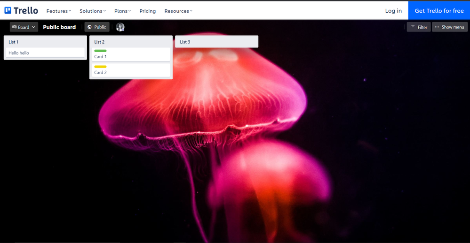
Task: Open the Board view switcher dropdown
Action: (24, 27)
